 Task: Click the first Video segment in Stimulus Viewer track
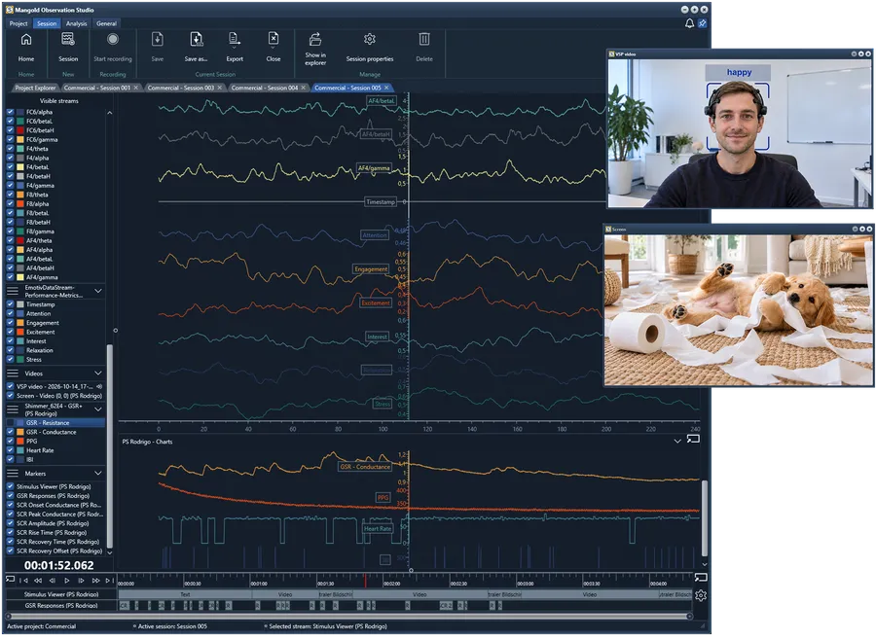(285, 594)
